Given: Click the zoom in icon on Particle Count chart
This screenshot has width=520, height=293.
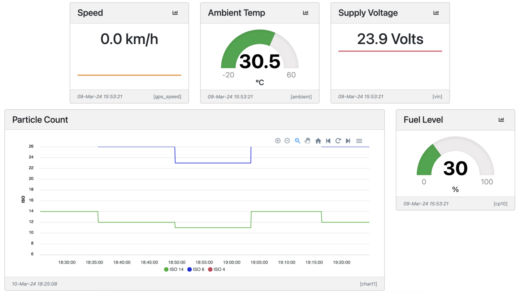Looking at the screenshot, I should point(278,141).
